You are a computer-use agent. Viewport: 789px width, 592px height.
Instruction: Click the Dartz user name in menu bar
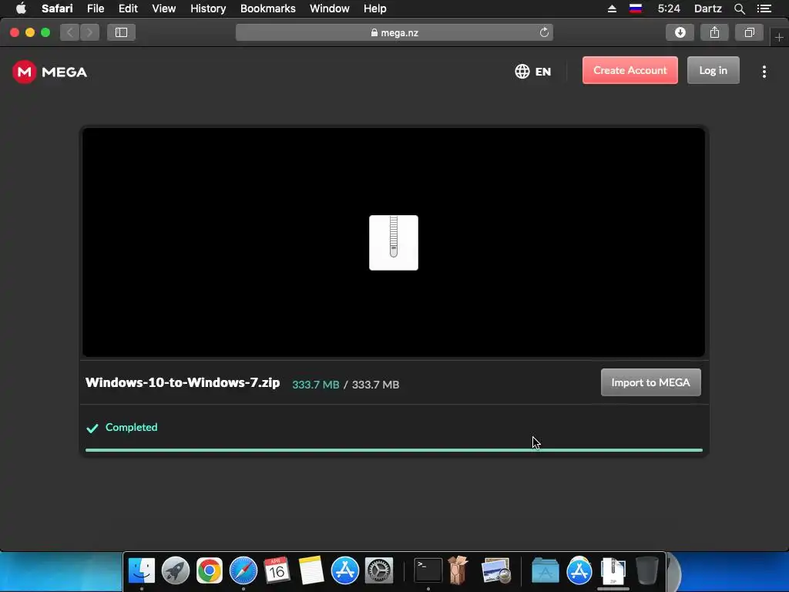(x=708, y=8)
